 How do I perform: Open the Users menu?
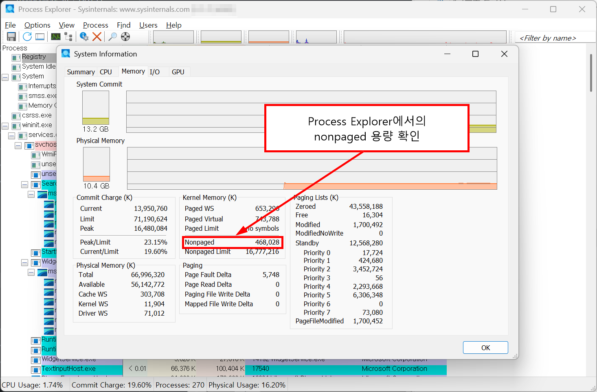(148, 25)
